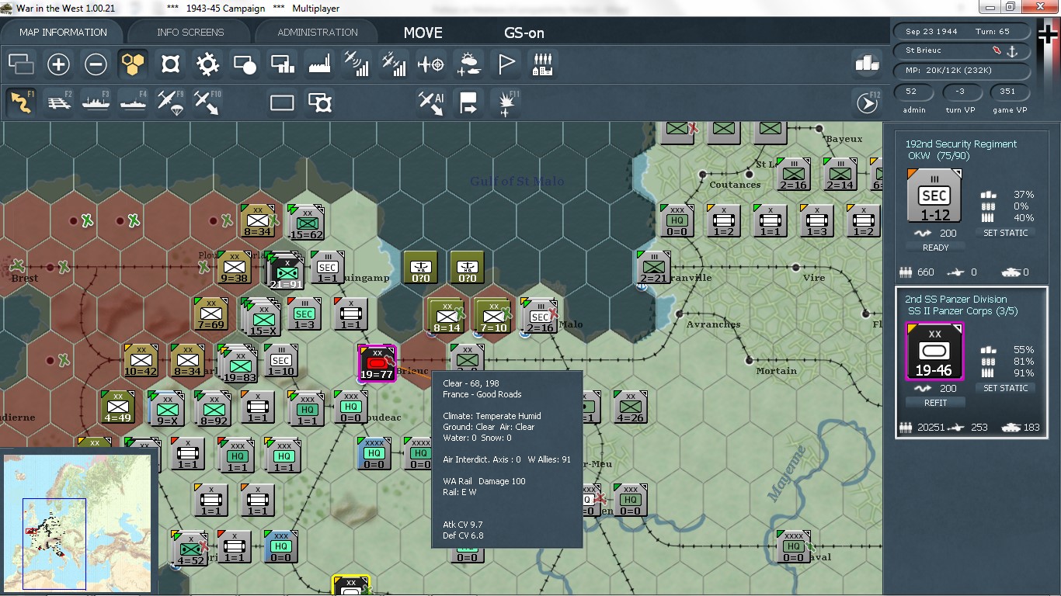Click the 192nd Security Regiment name link
This screenshot has height=596, width=1061.
961,144
